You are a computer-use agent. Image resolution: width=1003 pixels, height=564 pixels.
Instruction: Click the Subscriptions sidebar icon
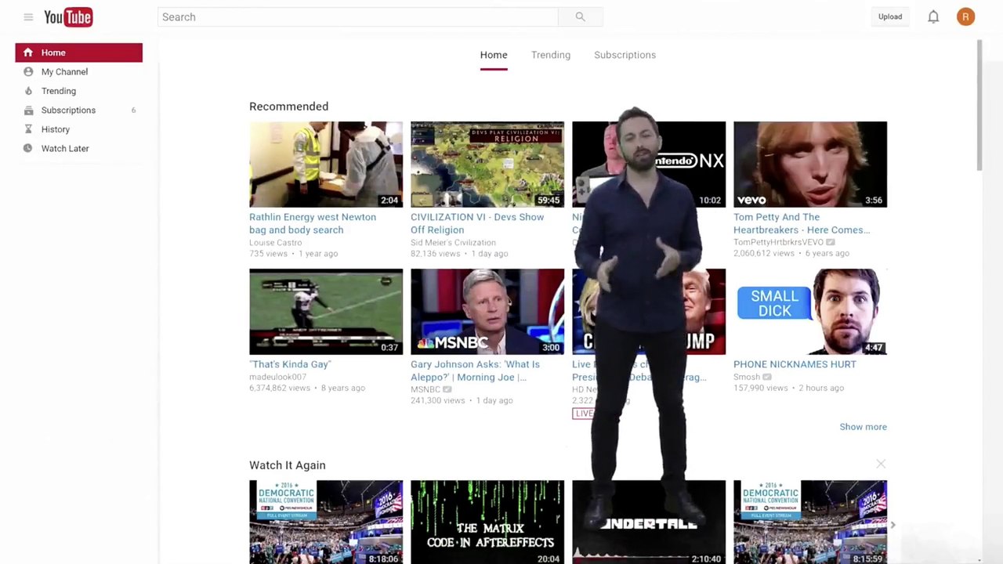coord(28,110)
